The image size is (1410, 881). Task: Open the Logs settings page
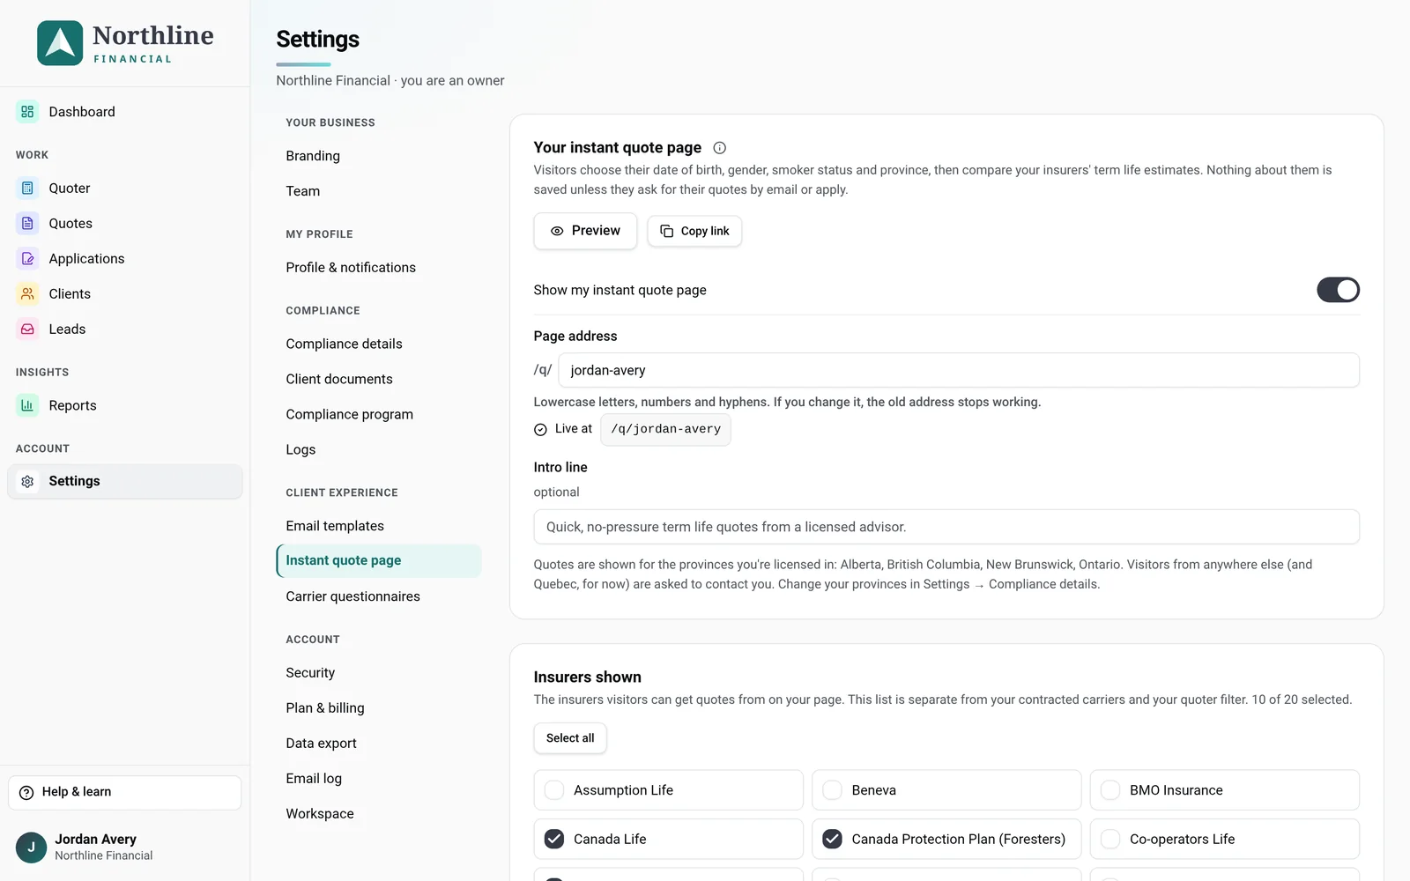tap(379, 450)
